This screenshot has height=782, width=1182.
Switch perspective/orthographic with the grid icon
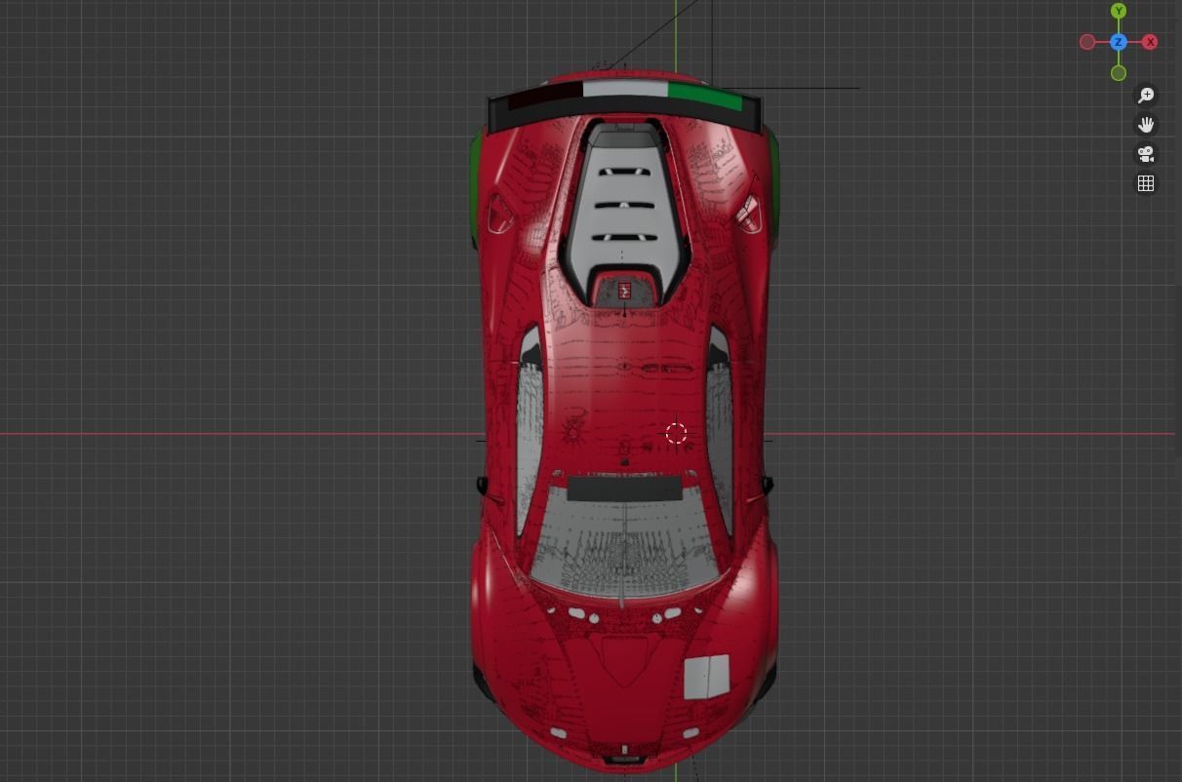(x=1146, y=183)
